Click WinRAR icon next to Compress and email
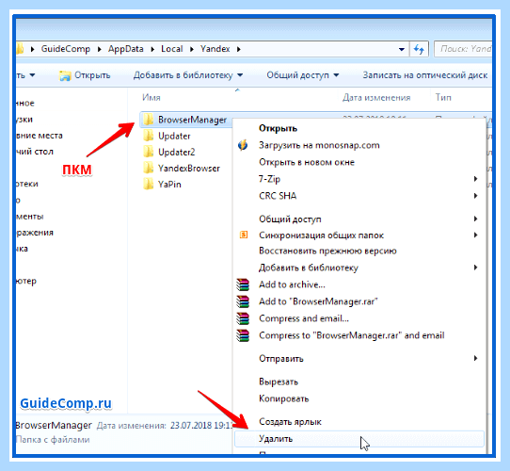The height and width of the screenshot is (471, 510). point(243,318)
